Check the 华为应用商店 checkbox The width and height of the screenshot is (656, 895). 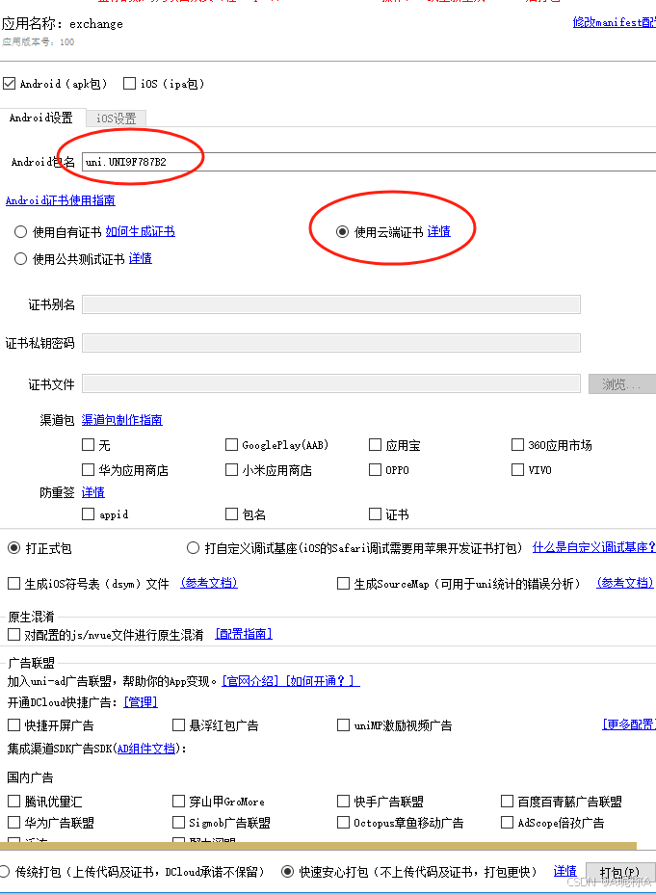tap(88, 469)
